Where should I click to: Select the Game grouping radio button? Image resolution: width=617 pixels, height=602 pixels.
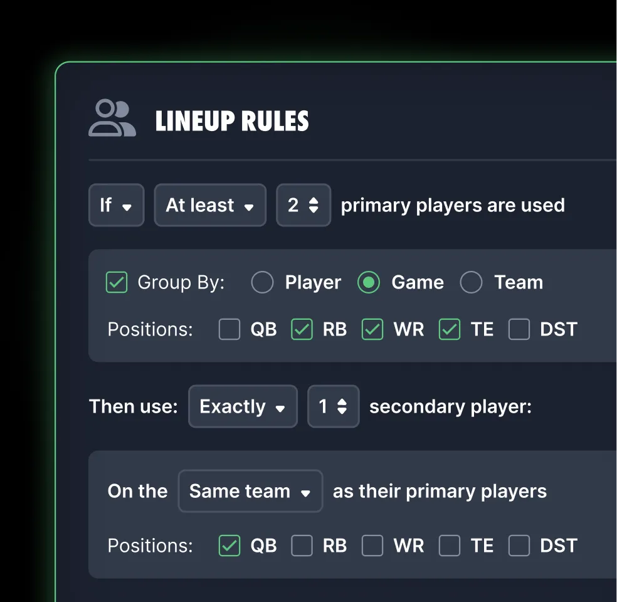[369, 283]
